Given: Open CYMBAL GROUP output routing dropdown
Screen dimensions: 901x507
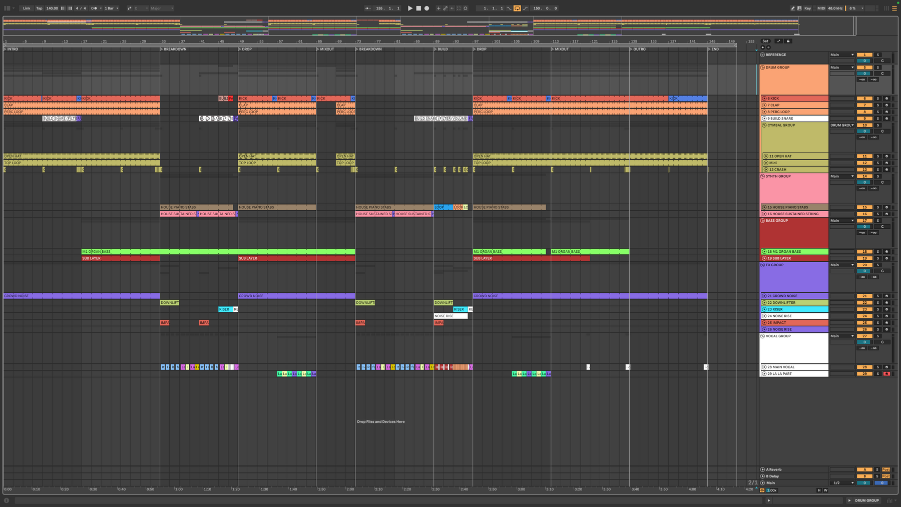Looking at the screenshot, I should coord(842,125).
